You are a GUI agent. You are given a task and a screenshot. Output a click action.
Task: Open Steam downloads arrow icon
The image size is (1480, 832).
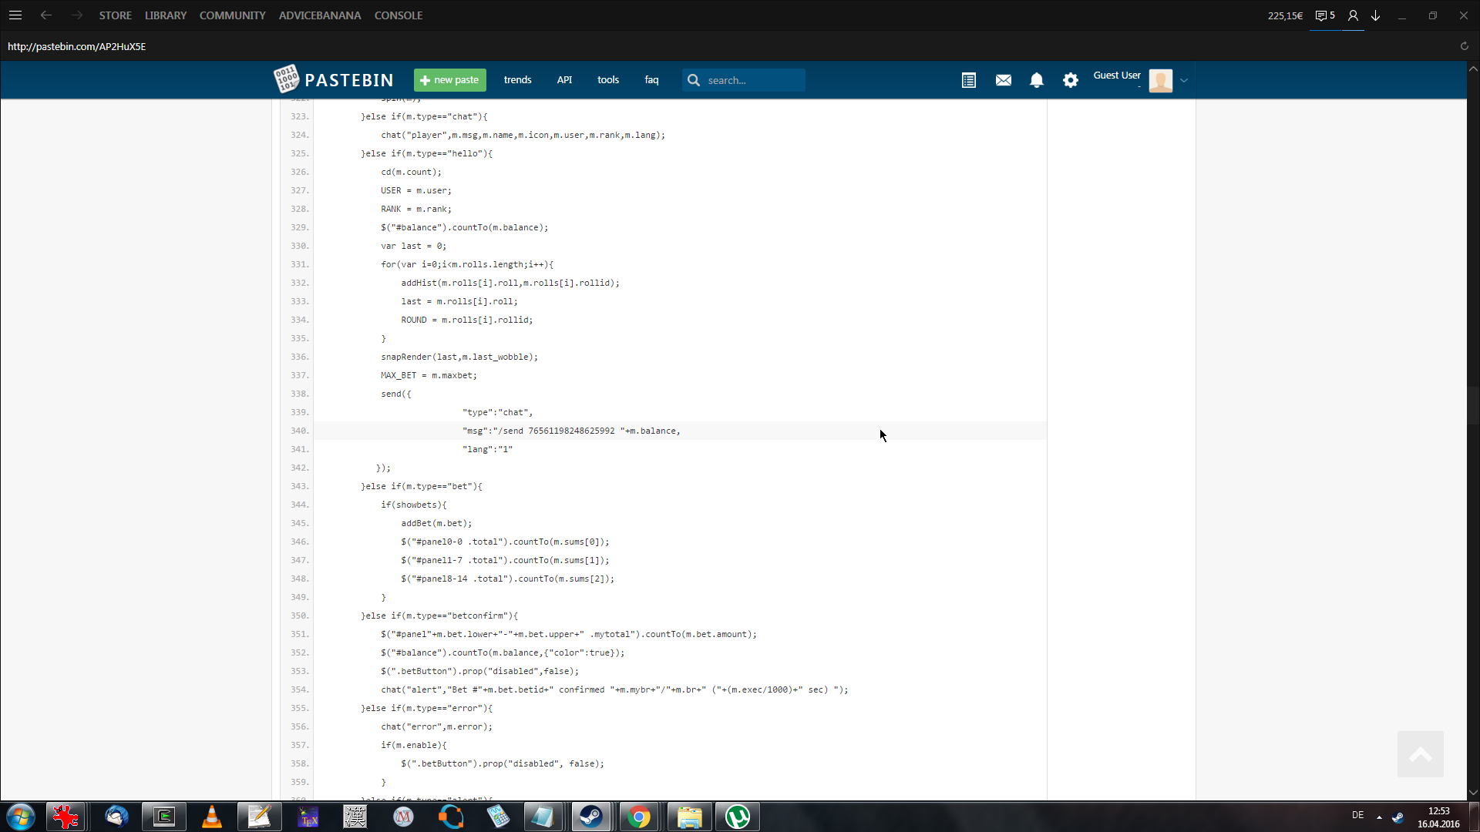click(1375, 15)
